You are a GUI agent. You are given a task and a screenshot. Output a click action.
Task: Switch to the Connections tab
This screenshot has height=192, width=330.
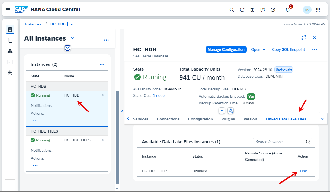tap(168, 119)
